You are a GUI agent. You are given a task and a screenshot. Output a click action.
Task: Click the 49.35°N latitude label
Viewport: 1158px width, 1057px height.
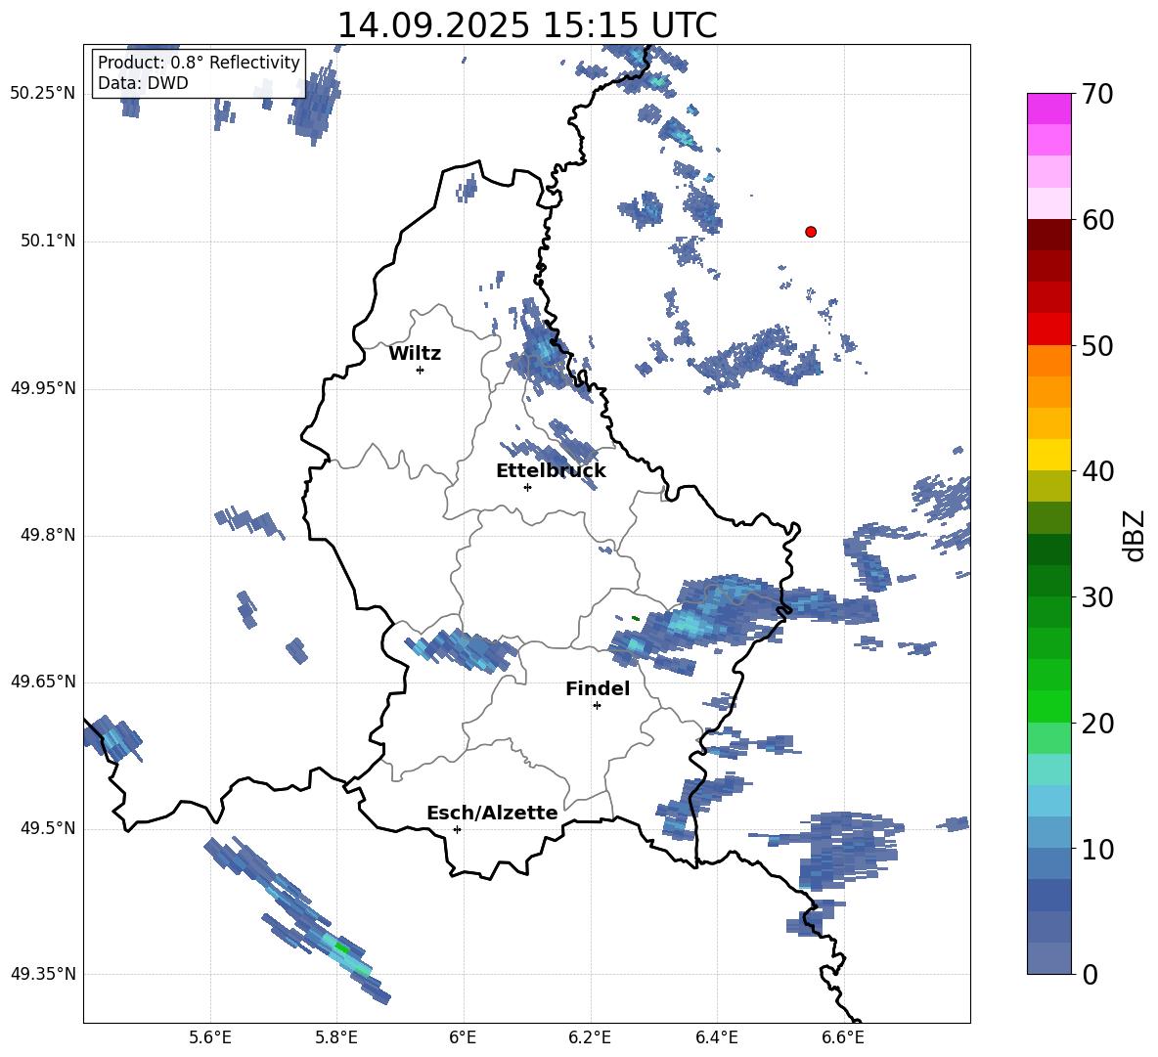click(43, 974)
